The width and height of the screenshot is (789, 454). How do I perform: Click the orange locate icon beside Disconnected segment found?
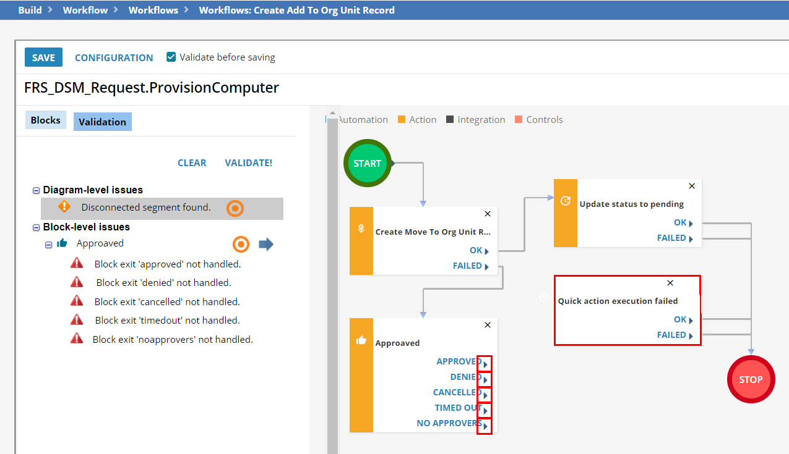(x=235, y=208)
